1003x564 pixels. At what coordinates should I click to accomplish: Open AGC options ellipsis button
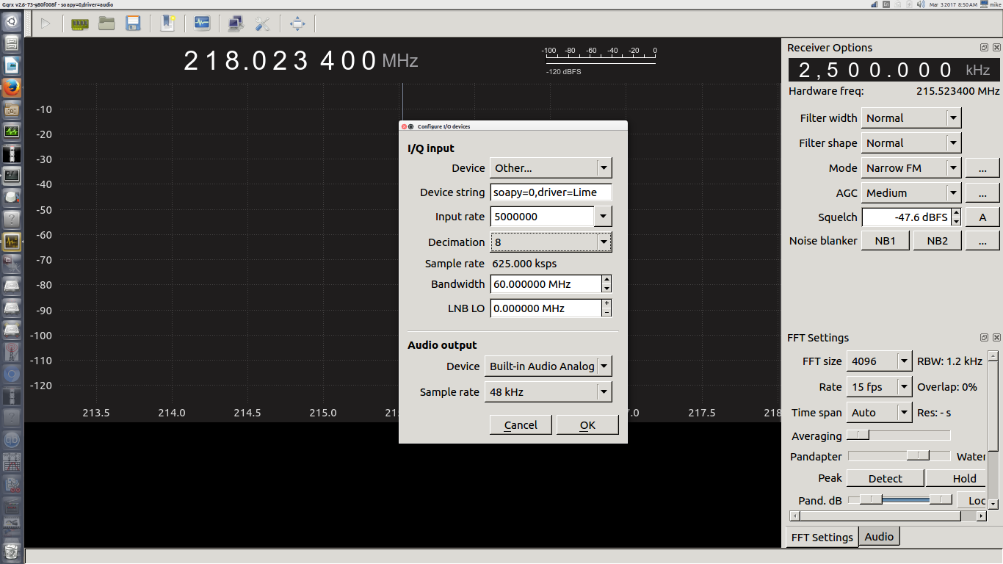tap(982, 192)
